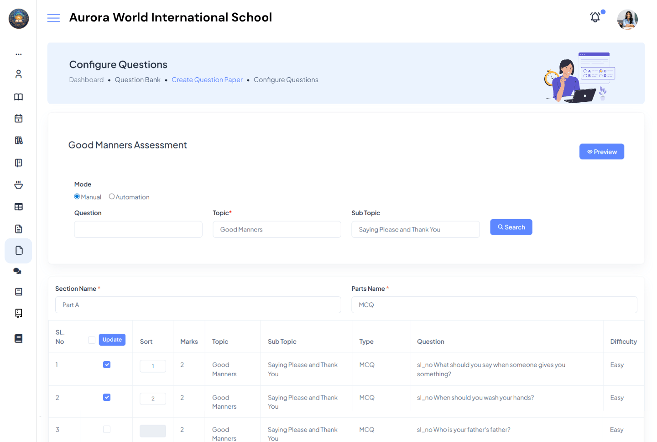This screenshot has height=442, width=657.
Task: Open the chat bubbles sidebar icon
Action: point(17,271)
